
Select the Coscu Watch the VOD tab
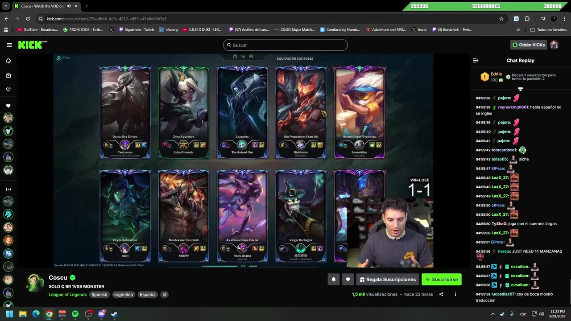[x=42, y=6]
